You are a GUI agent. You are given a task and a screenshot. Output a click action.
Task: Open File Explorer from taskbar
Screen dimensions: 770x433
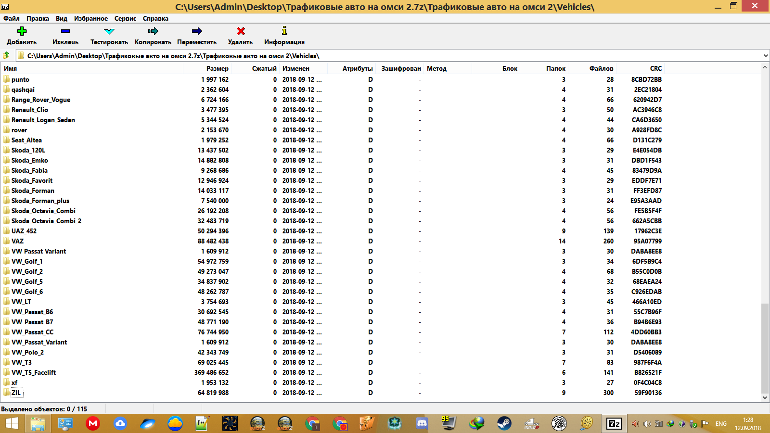click(x=38, y=424)
